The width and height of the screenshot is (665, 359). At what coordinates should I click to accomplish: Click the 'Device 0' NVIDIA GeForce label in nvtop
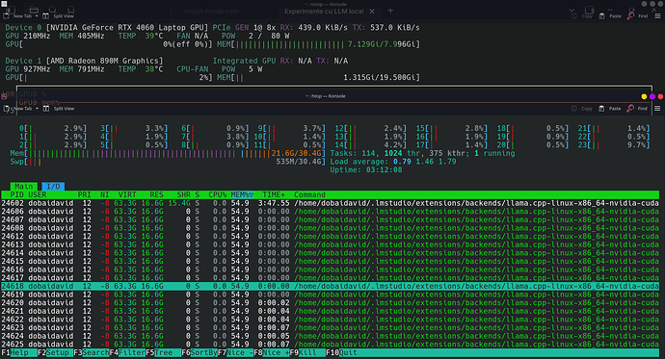(107, 28)
